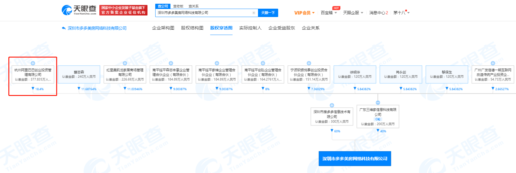Viewport: 516px width, 173px height.
Task: Click the 11.68764% share percentage
Action: pyautogui.click(x=89, y=89)
